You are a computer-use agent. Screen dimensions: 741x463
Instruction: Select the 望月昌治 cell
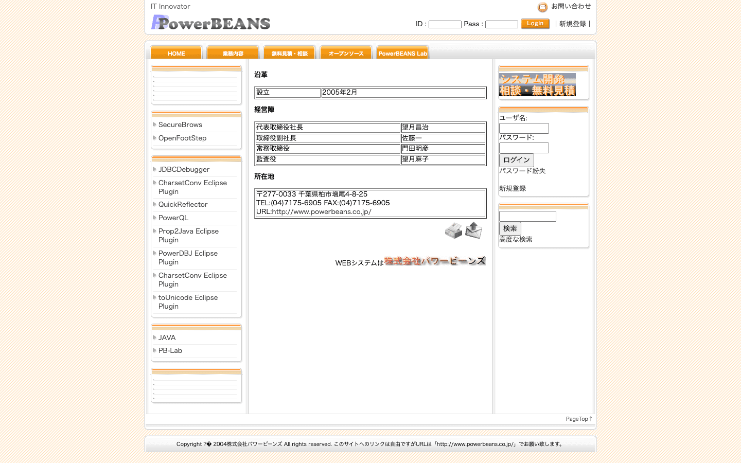click(443, 128)
